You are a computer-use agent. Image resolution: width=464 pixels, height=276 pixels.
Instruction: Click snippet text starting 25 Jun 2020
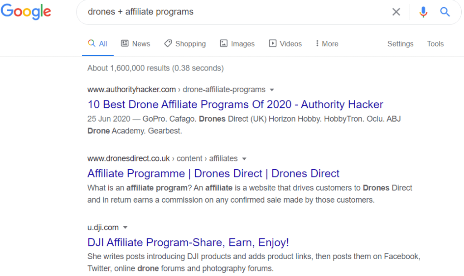point(244,125)
